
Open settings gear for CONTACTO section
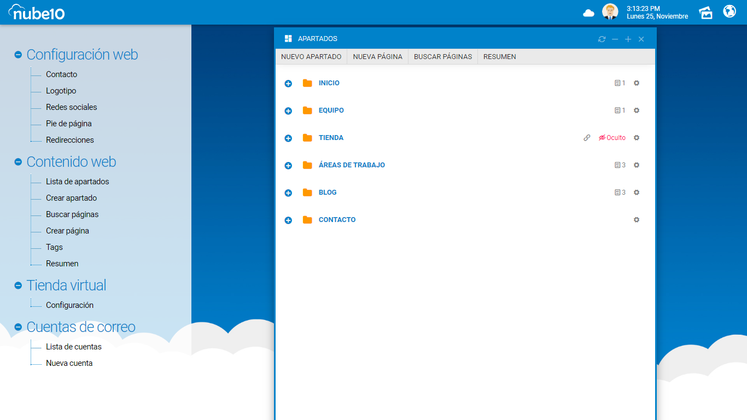636,220
